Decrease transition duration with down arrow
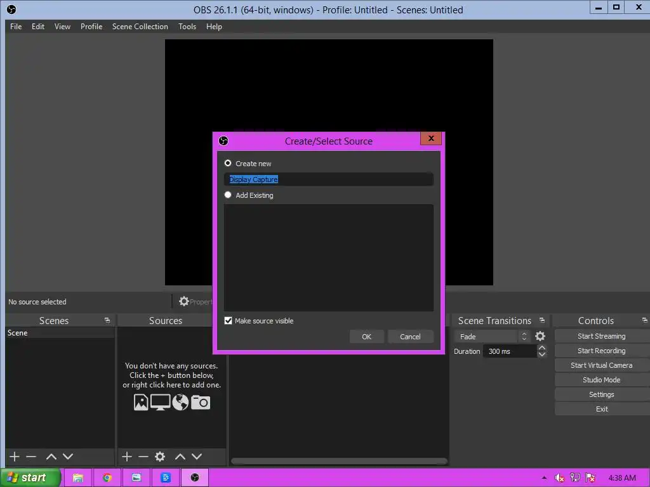650x487 pixels. [542, 354]
